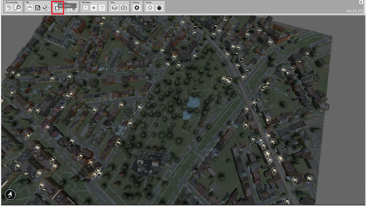Switch to the rotate edit mode
The image size is (366, 206).
102,8
